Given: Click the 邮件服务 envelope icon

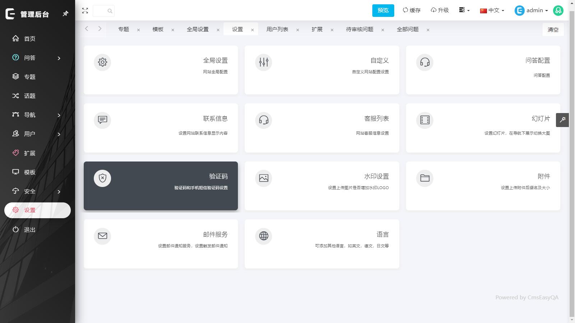Looking at the screenshot, I should (102, 236).
